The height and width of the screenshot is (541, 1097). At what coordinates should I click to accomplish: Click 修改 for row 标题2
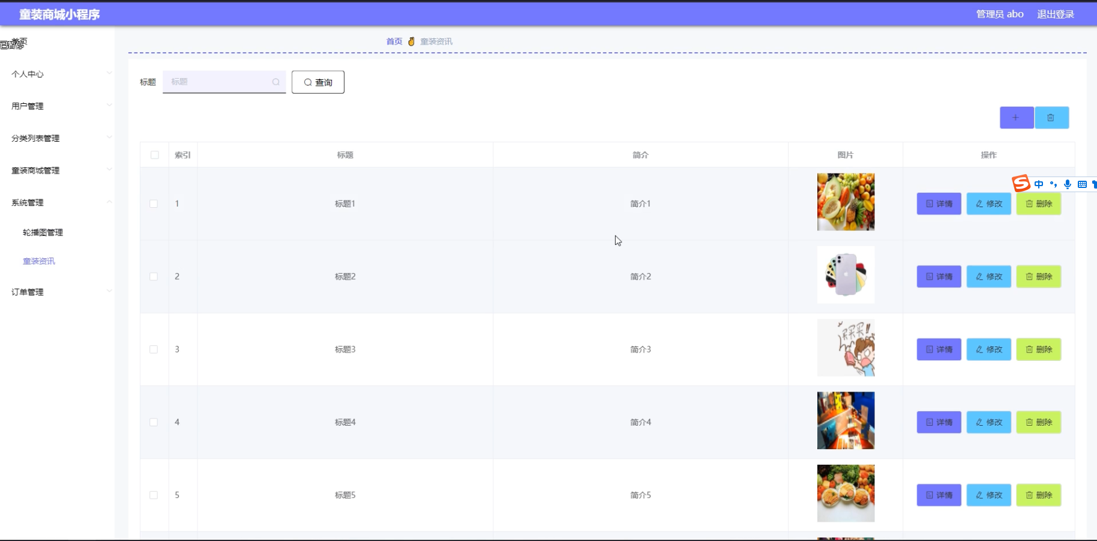988,276
